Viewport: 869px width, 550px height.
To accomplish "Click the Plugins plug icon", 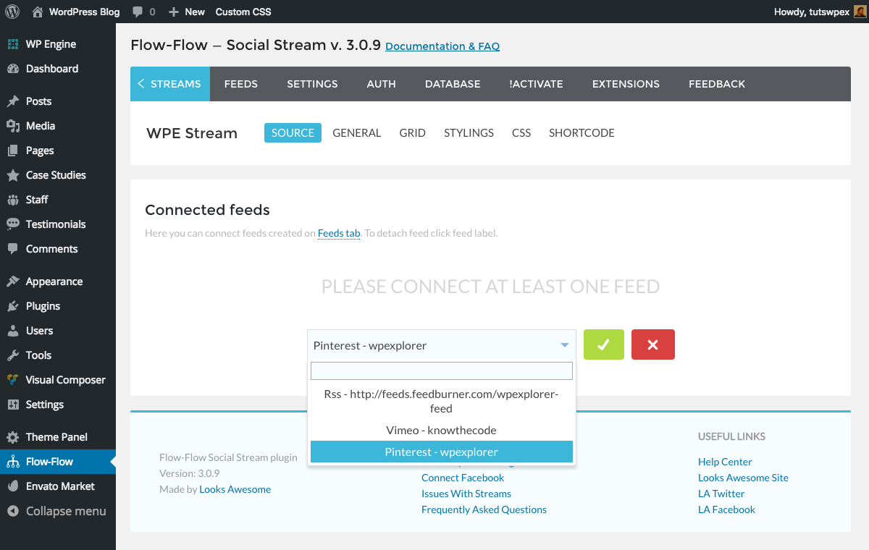I will tap(12, 306).
